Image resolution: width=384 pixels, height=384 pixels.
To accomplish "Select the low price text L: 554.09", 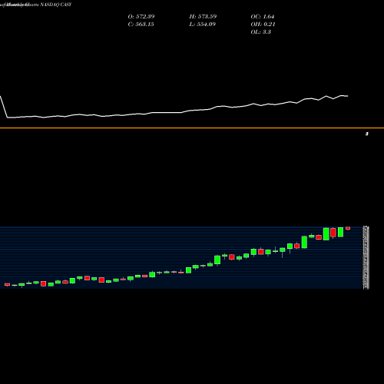I will click(202, 25).
